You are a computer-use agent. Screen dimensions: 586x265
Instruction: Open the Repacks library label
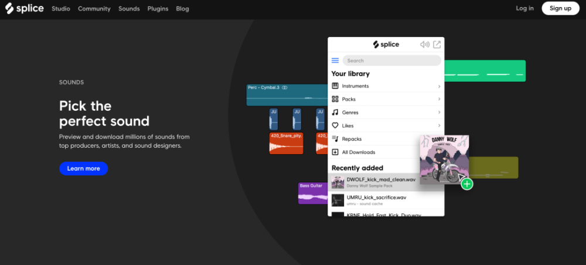[352, 139]
